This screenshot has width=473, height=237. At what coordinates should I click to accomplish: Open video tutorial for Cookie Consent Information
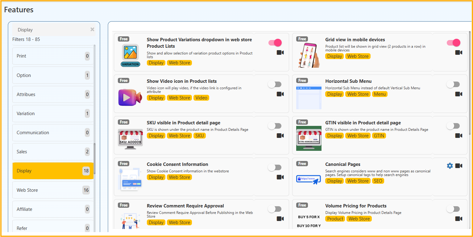tap(280, 177)
